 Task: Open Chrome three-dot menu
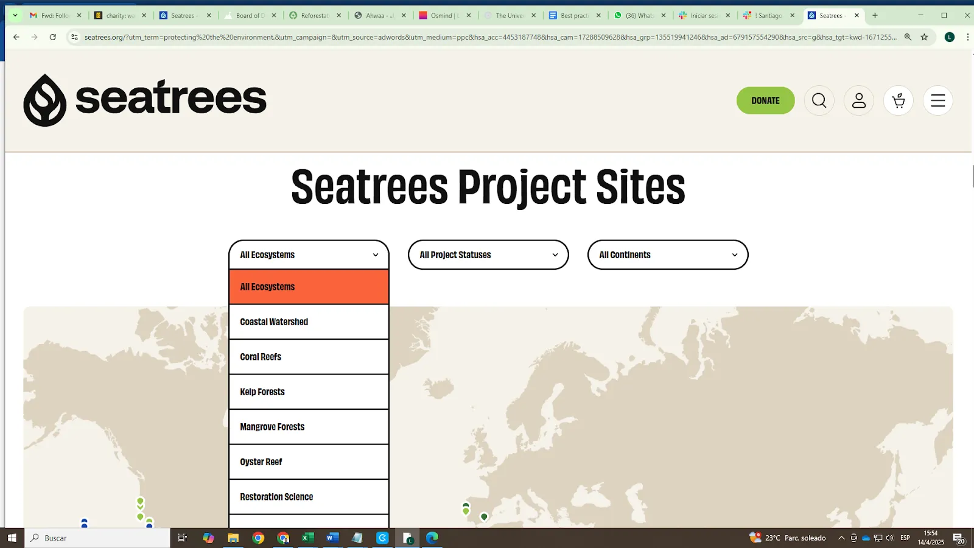pyautogui.click(x=967, y=37)
